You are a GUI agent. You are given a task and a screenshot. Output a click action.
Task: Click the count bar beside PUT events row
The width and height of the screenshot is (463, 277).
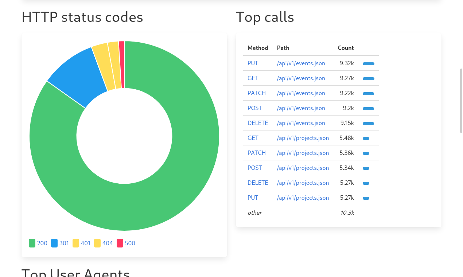click(368, 63)
